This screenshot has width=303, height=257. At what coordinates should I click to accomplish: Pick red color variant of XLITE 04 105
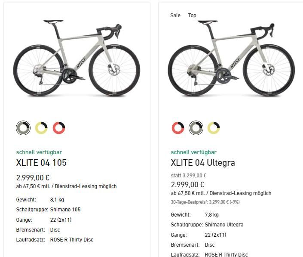(x=59, y=128)
